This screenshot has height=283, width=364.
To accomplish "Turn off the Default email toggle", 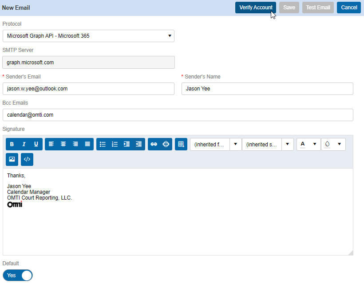I will coord(18,275).
